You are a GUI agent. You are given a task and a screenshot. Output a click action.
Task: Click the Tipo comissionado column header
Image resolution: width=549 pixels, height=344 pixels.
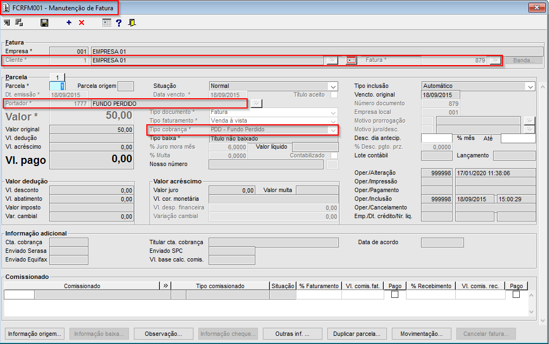(220, 286)
